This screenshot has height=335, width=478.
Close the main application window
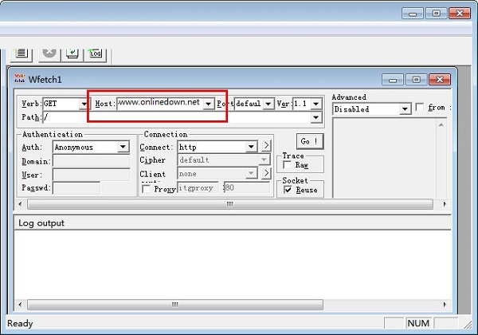pos(460,14)
